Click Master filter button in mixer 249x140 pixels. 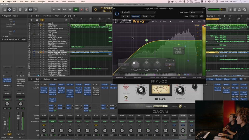point(227,79)
